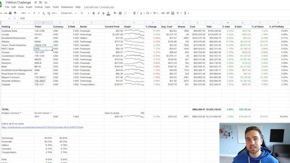Open the Insert menu
Image resolution: width=290 pixels, height=163 pixels.
click(29, 7)
